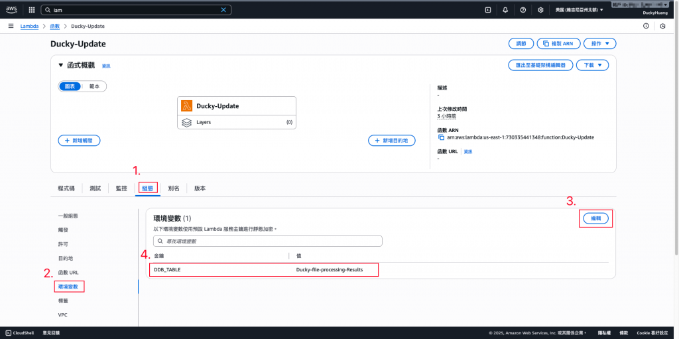Click 匯出至基礎架構編輯器 button
The image size is (679, 339).
540,65
